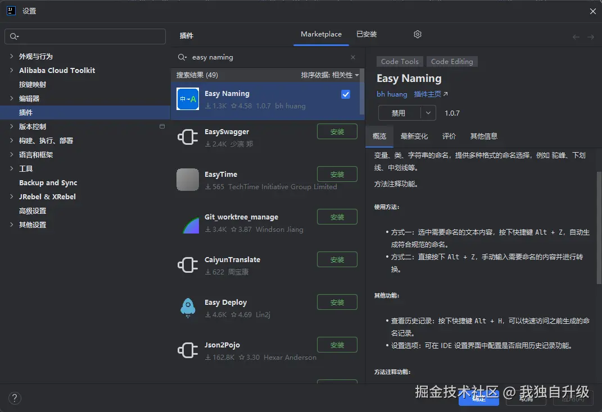This screenshot has width=602, height=412.
Task: Open the dropdown arrow next to 禁用
Action: 428,113
